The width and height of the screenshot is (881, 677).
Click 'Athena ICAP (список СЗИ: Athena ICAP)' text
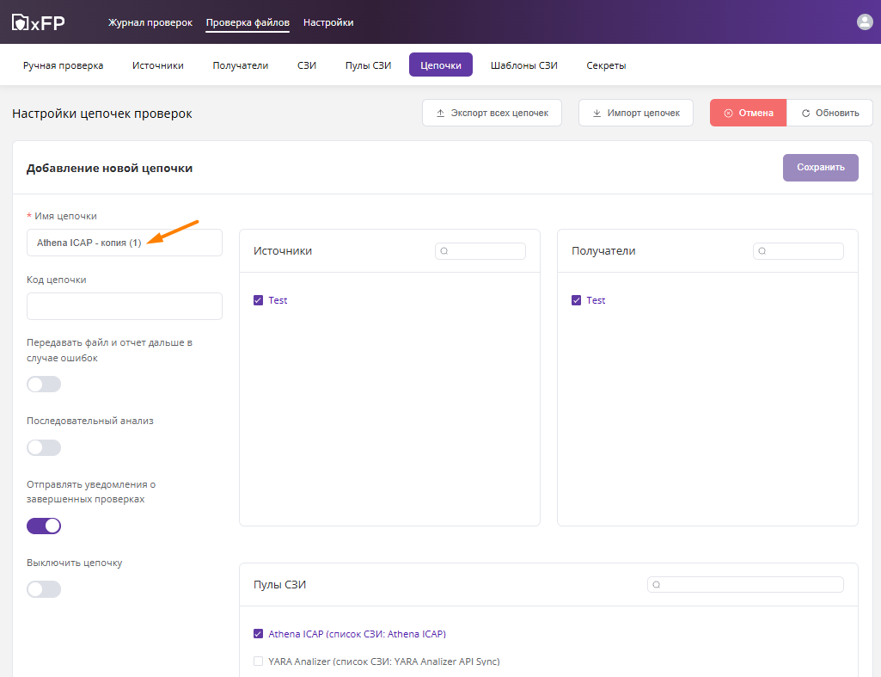357,634
